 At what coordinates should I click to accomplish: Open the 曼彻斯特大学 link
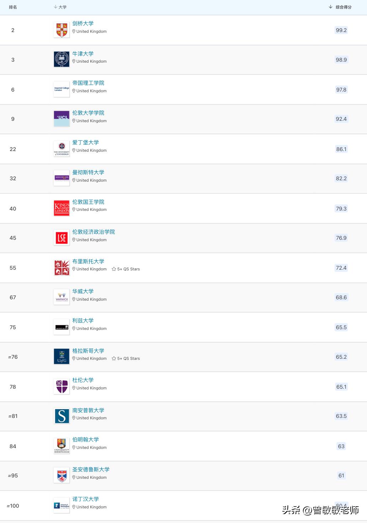88,172
